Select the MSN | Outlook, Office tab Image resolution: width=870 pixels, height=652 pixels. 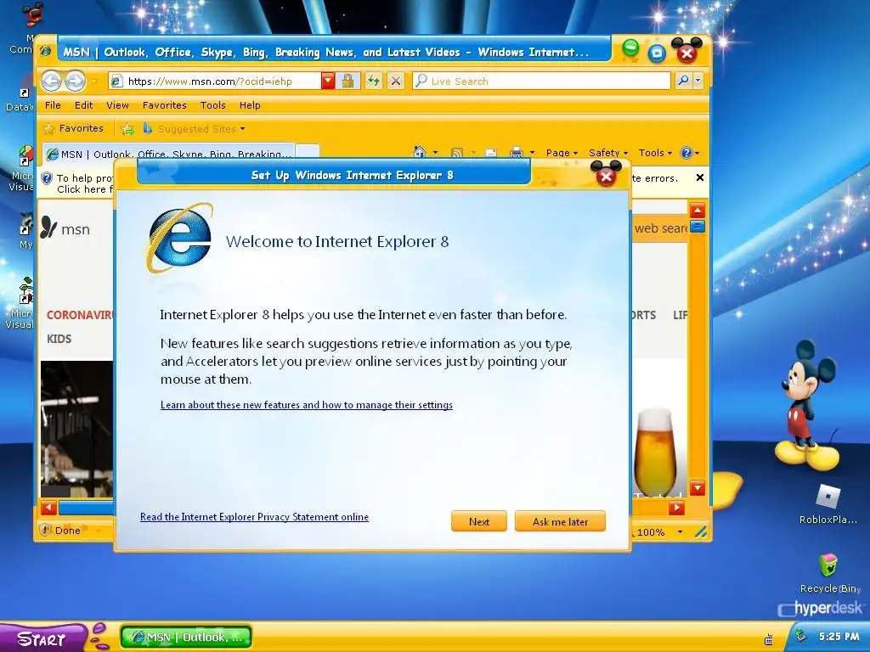tap(167, 154)
